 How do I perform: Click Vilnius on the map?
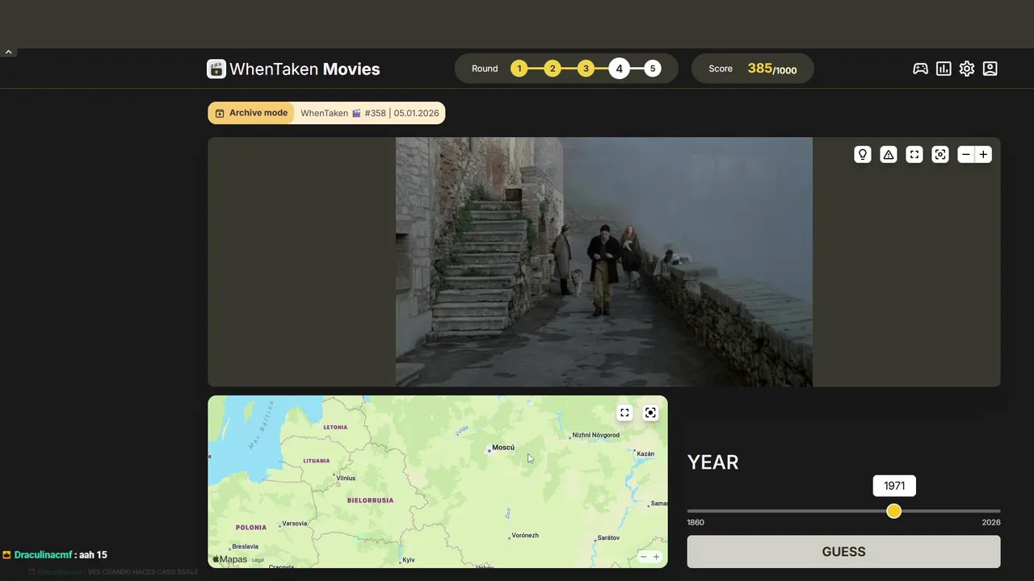click(346, 478)
